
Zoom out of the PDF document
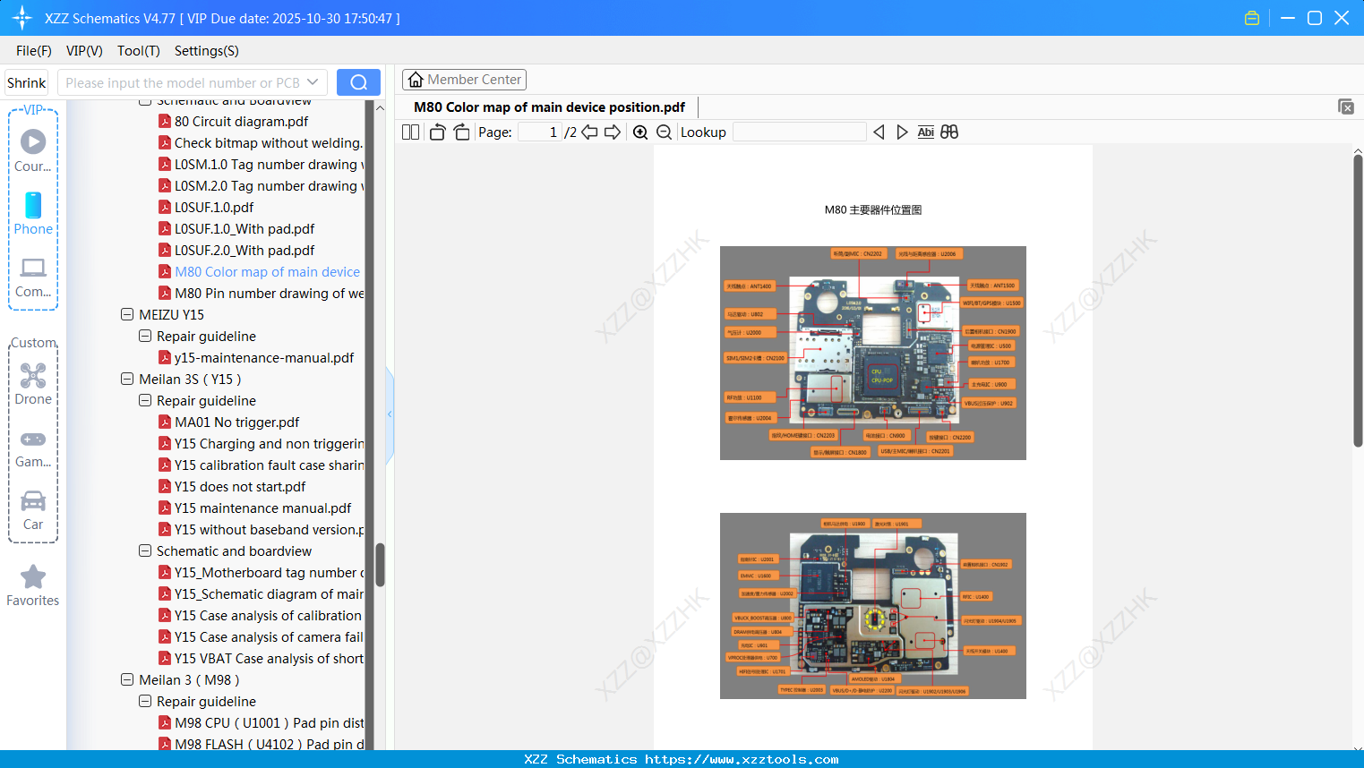coord(664,132)
